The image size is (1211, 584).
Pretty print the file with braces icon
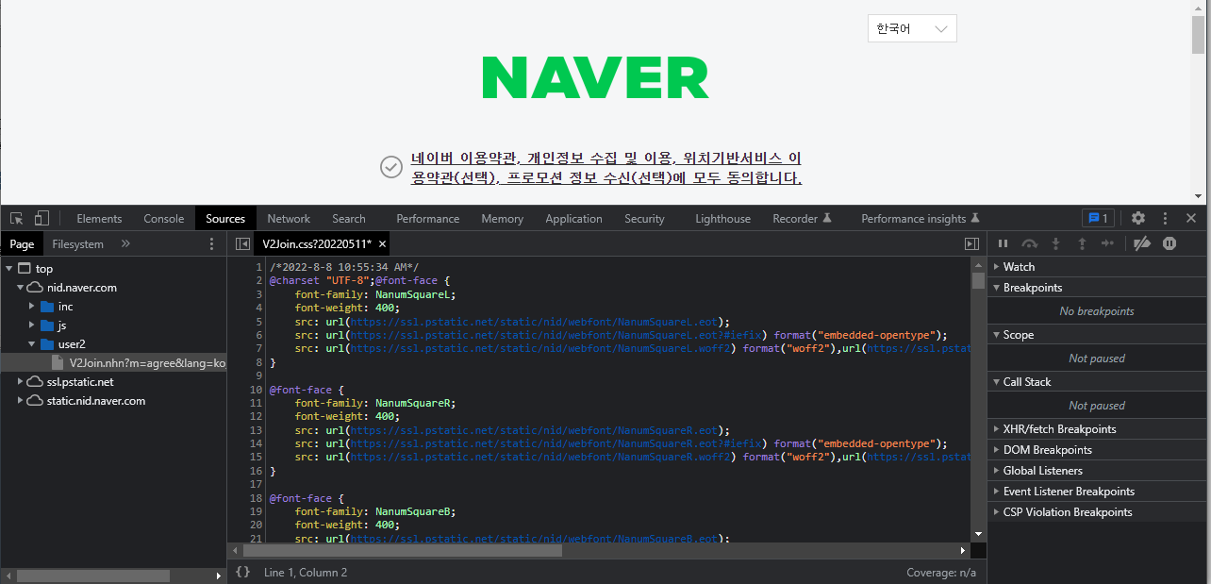[x=242, y=572]
